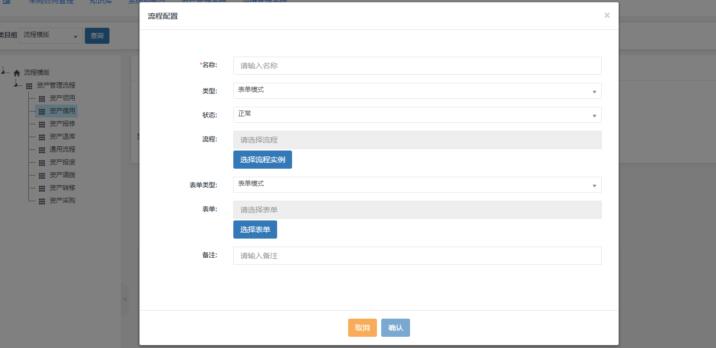Open the 类型 dropdown
716x348 pixels.
(417, 91)
